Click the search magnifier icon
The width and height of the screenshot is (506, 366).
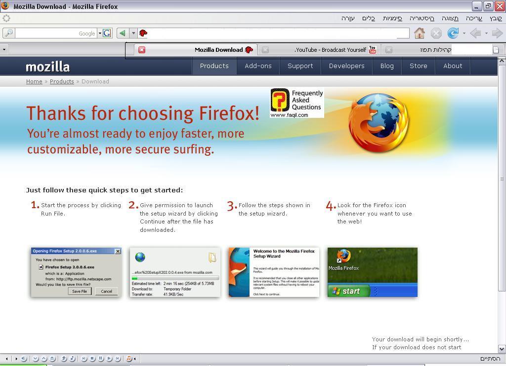pos(8,33)
